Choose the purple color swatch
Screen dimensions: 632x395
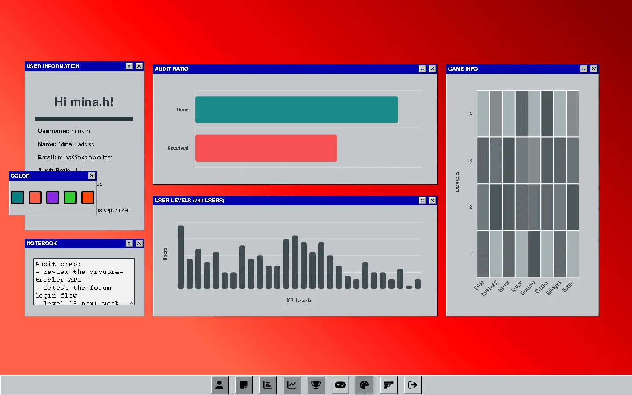point(53,197)
